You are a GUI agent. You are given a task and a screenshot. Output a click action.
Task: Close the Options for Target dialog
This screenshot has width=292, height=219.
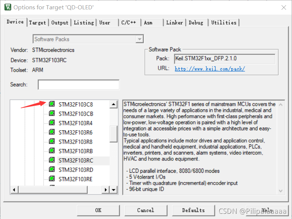click(x=284, y=7)
